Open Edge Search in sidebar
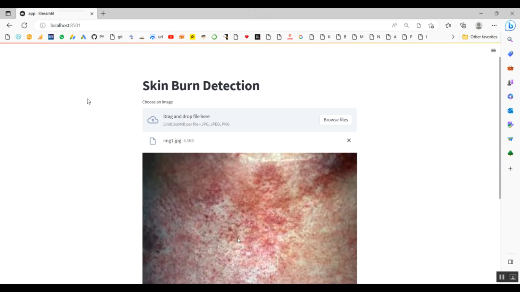Viewport: 520px width, 292px height. [x=510, y=39]
